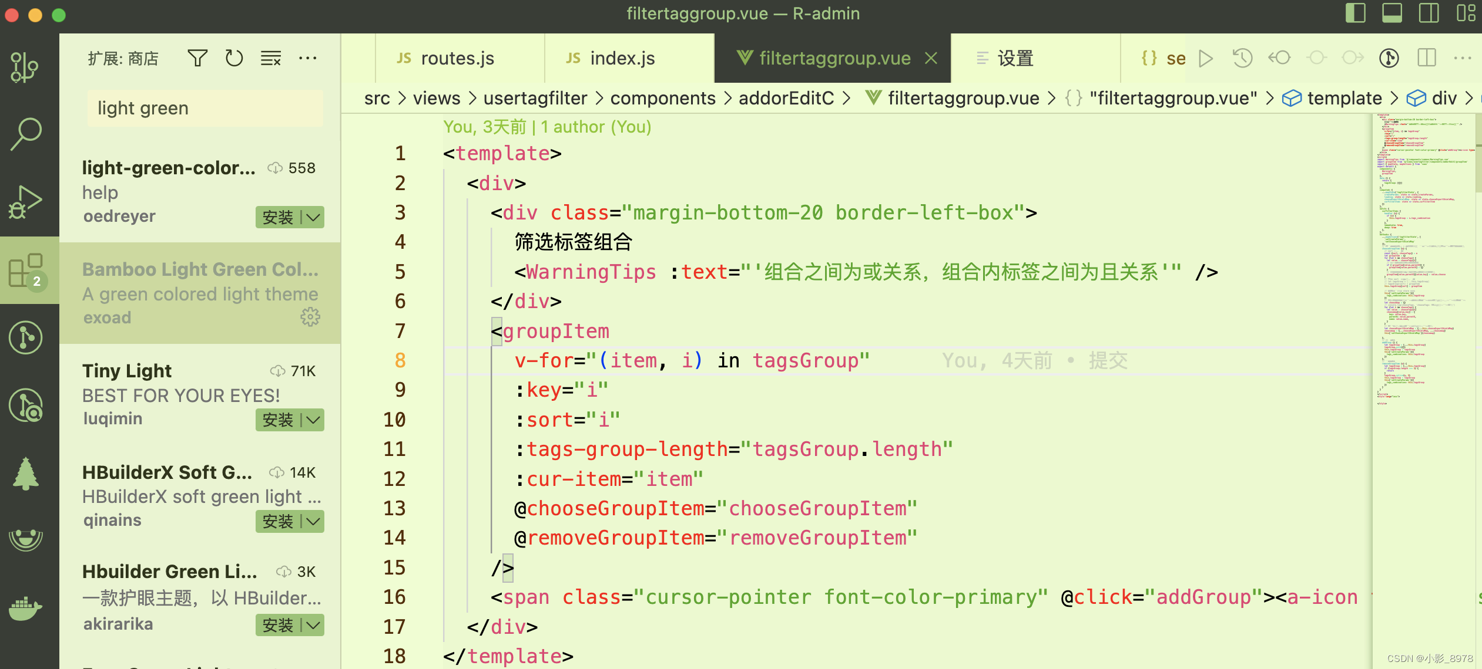Viewport: 1482px width, 669px height.
Task: Switch to the routes.js tab
Action: coord(458,58)
